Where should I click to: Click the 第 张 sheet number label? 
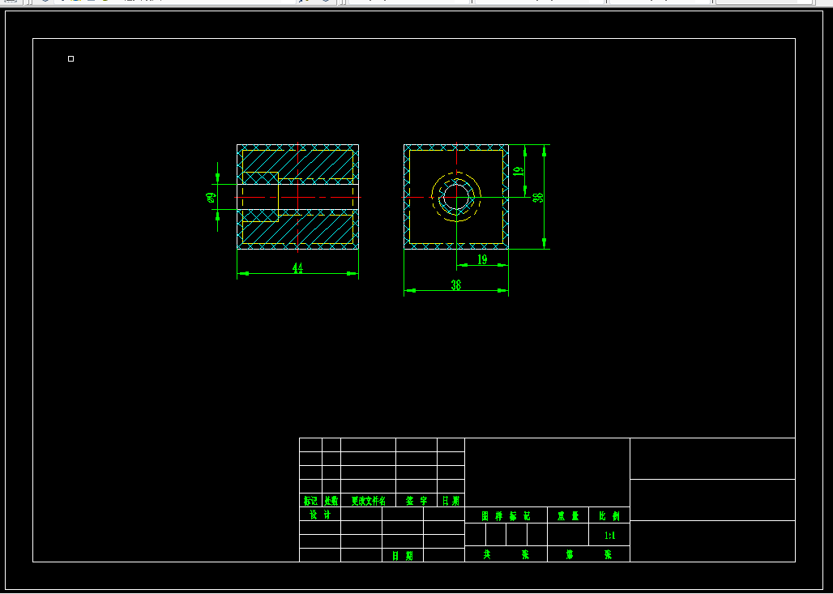coord(588,554)
